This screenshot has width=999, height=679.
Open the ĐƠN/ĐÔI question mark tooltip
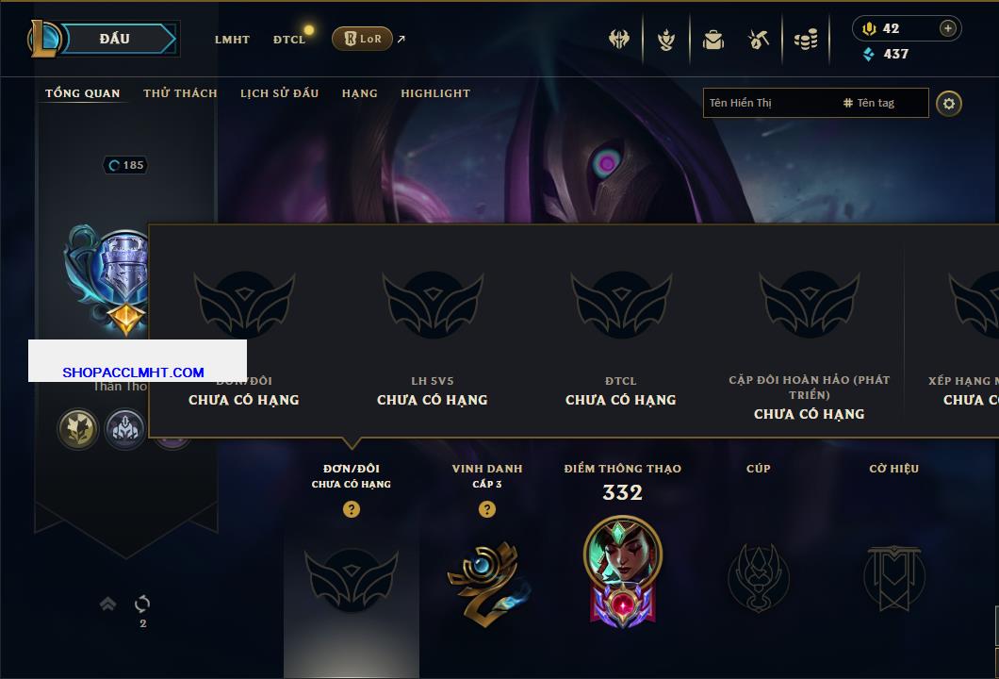(351, 509)
